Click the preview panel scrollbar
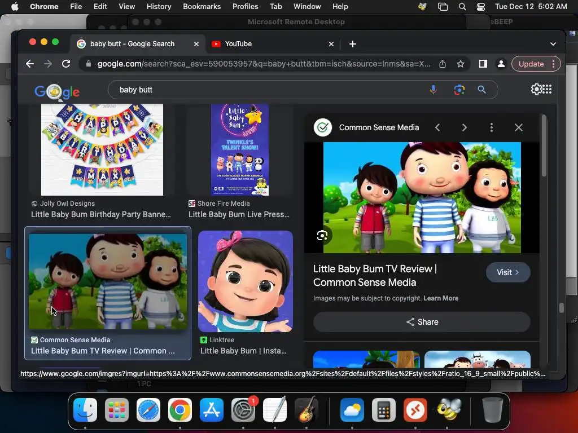Image resolution: width=578 pixels, height=433 pixels. tap(544, 146)
